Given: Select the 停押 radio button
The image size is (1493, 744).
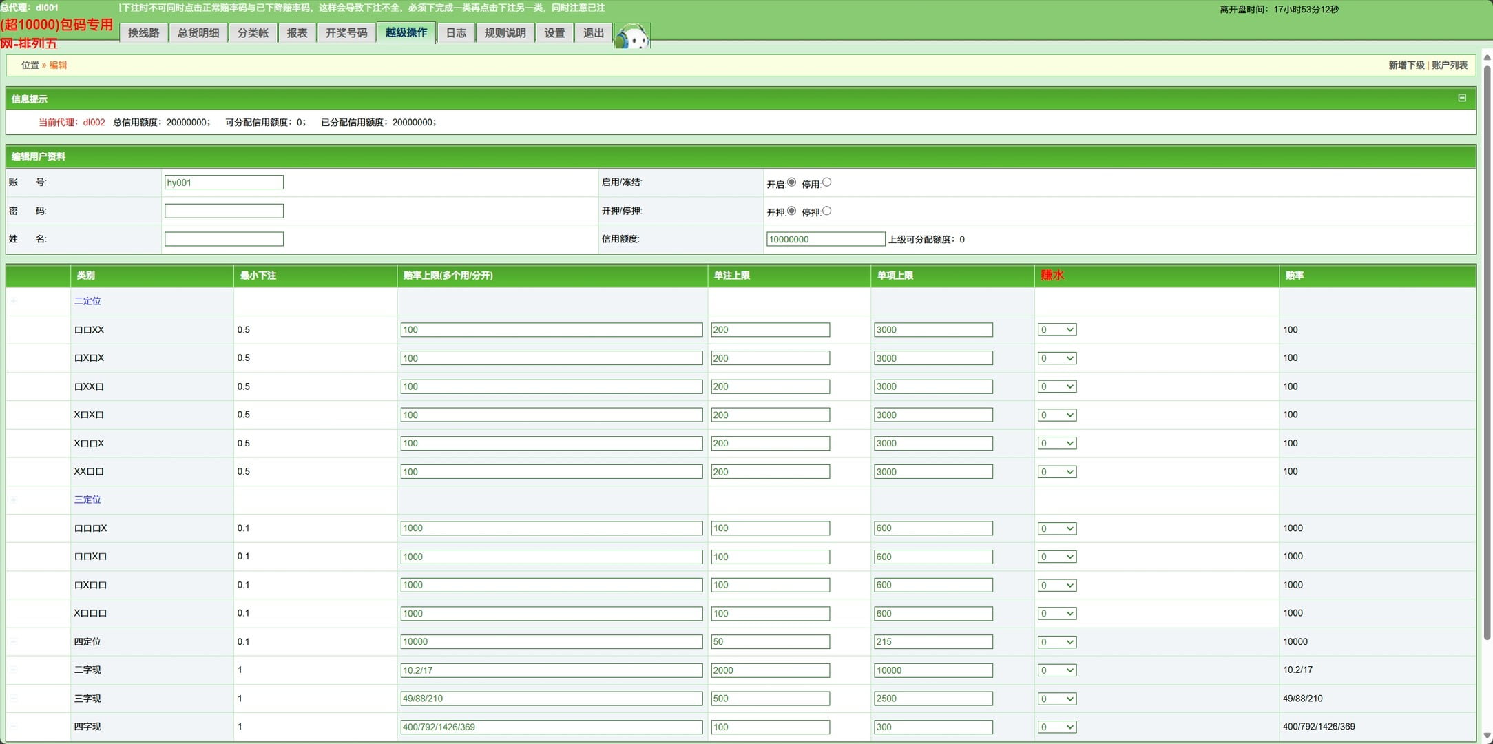Looking at the screenshot, I should coord(826,211).
